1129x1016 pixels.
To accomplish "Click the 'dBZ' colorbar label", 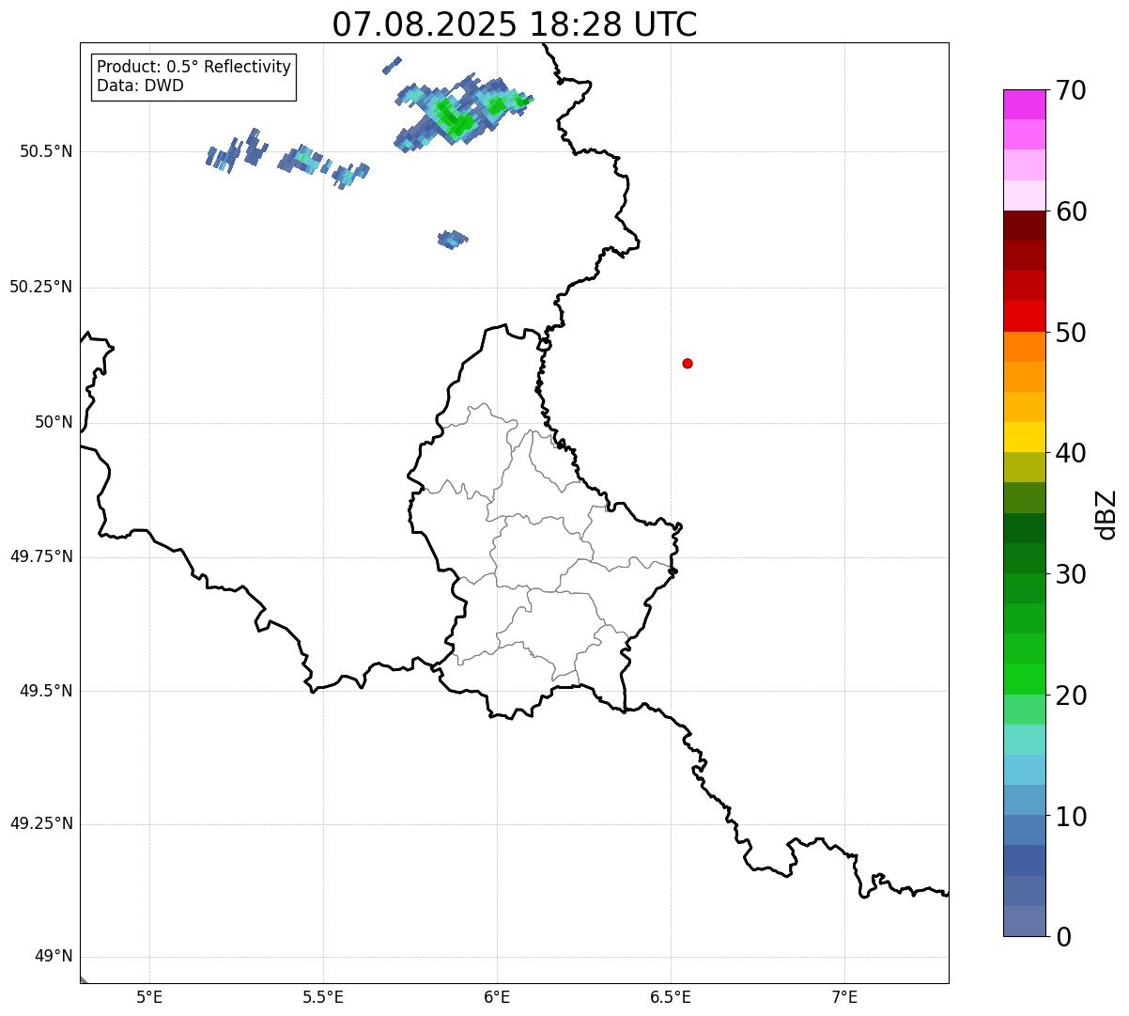I will [1106, 513].
